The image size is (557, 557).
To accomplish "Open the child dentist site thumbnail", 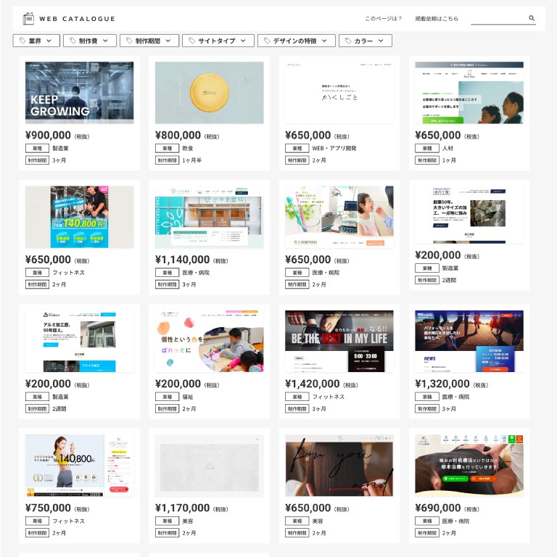I will (339, 217).
